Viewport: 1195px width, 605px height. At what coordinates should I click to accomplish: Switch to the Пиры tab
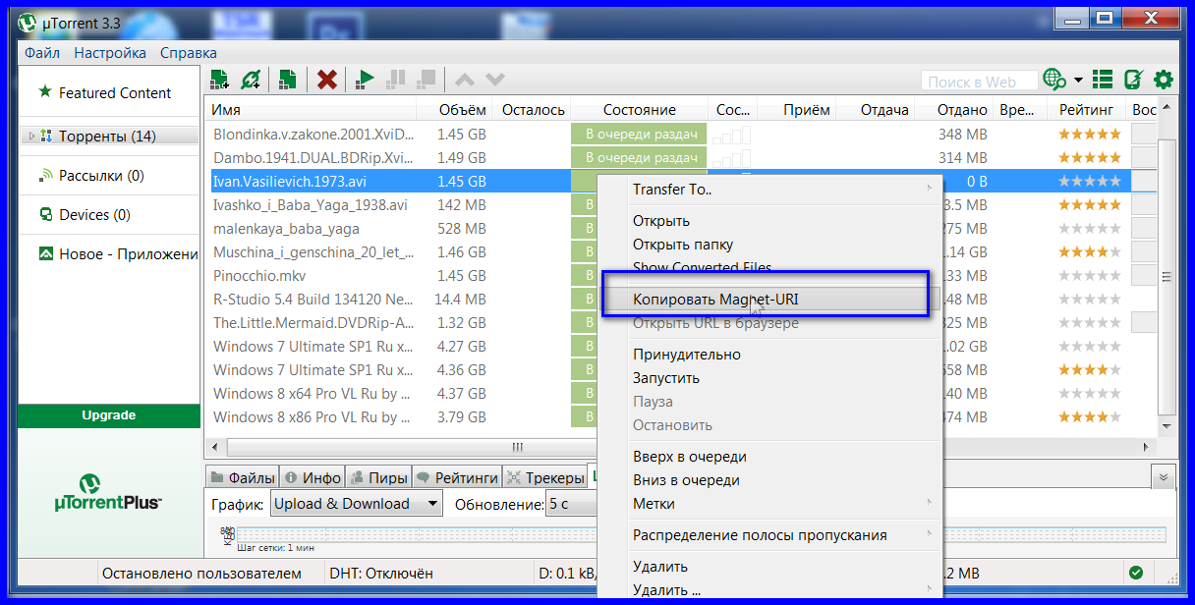coord(379,478)
